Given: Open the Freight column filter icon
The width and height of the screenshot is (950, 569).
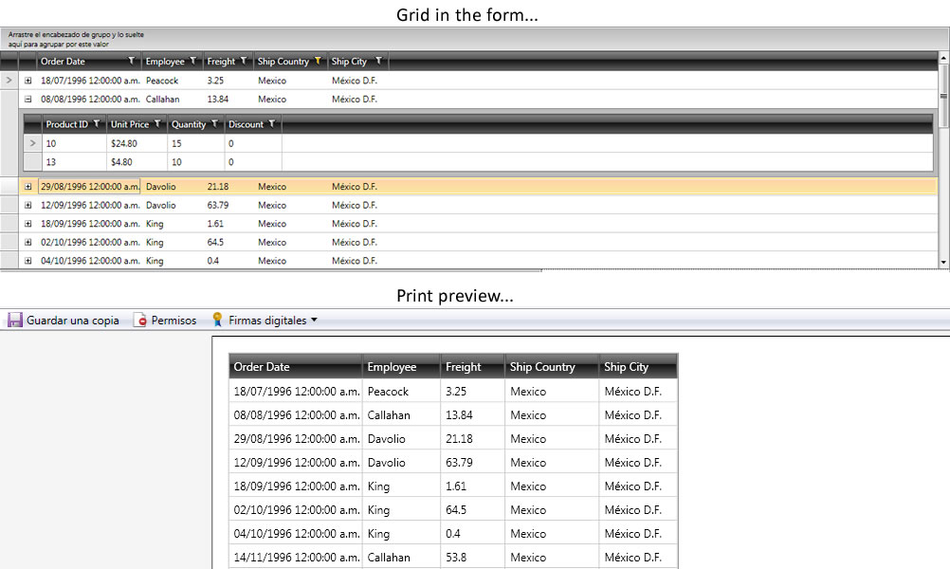Looking at the screenshot, I should click(x=244, y=62).
